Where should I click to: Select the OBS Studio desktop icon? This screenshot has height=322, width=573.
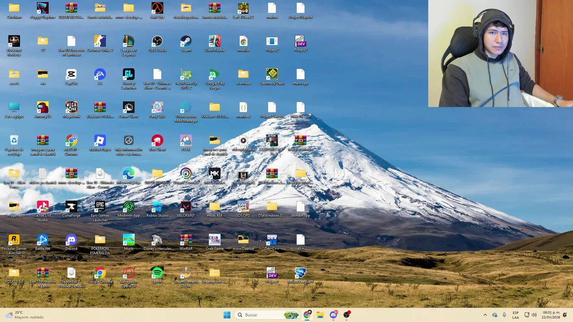(x=157, y=44)
